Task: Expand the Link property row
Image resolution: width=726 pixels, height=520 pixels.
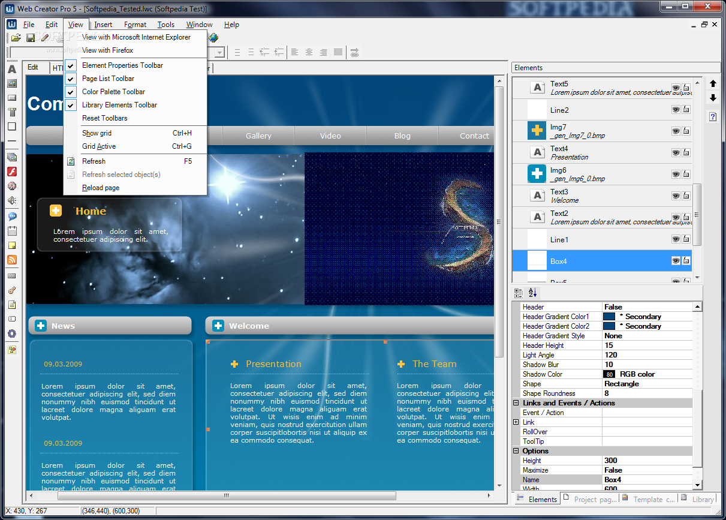Action: pos(516,422)
